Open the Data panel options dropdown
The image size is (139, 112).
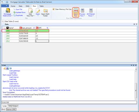click(x=134, y=24)
